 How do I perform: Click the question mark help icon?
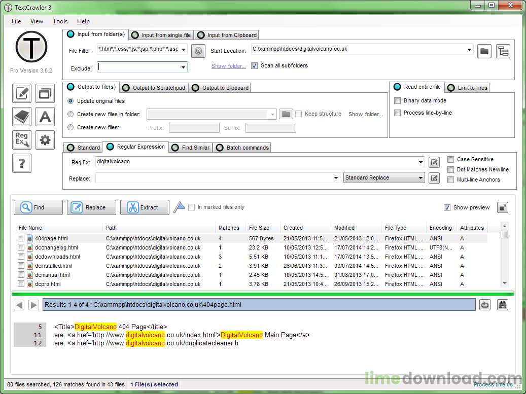[x=22, y=163]
